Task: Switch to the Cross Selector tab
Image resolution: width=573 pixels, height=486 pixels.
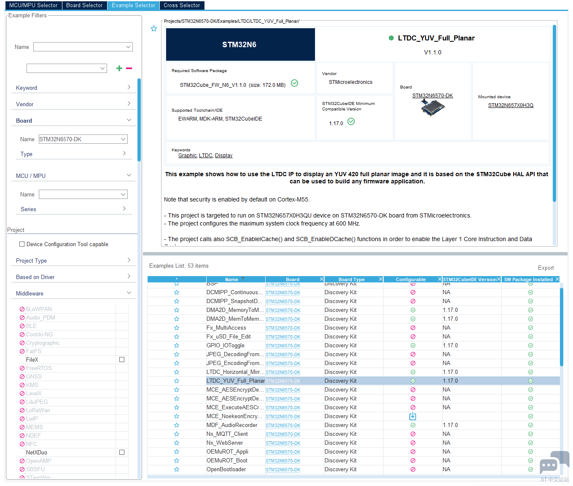Action: [182, 5]
